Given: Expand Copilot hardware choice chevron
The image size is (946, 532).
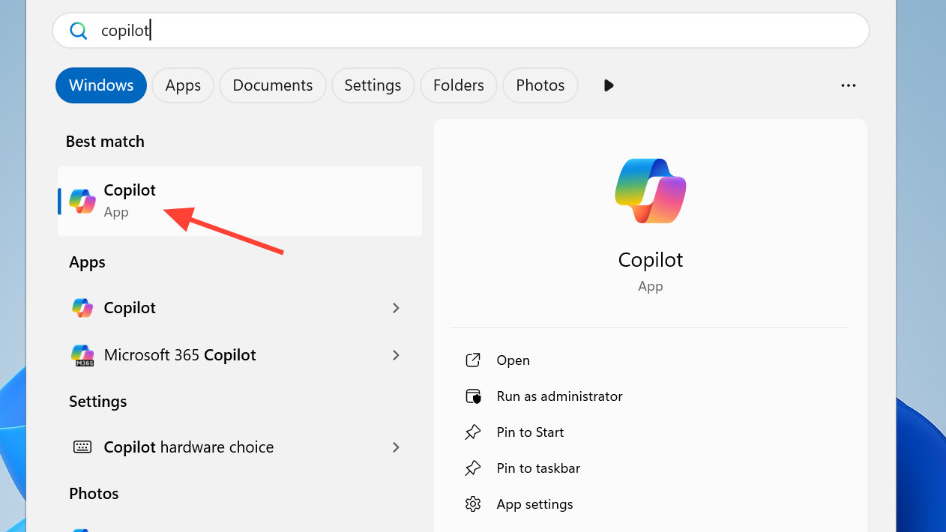Looking at the screenshot, I should click(x=396, y=447).
